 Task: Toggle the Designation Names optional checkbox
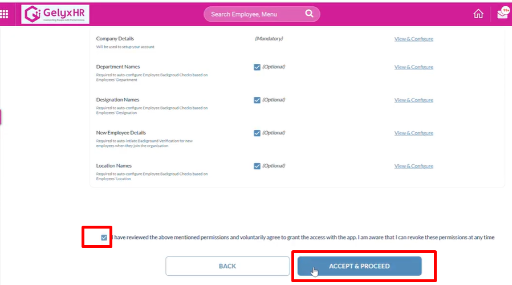click(257, 100)
